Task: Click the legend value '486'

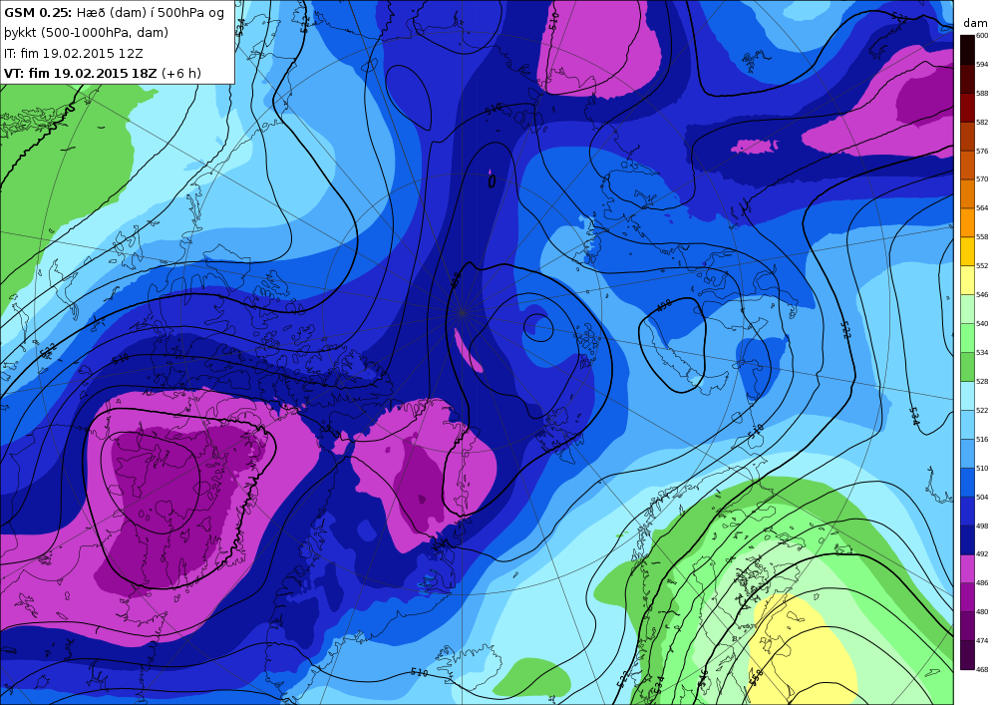Action: coord(982,583)
